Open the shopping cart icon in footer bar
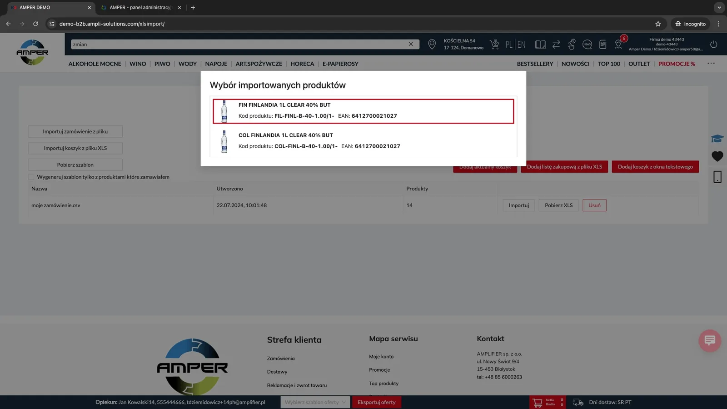Viewport: 727px width, 409px height. [538, 402]
